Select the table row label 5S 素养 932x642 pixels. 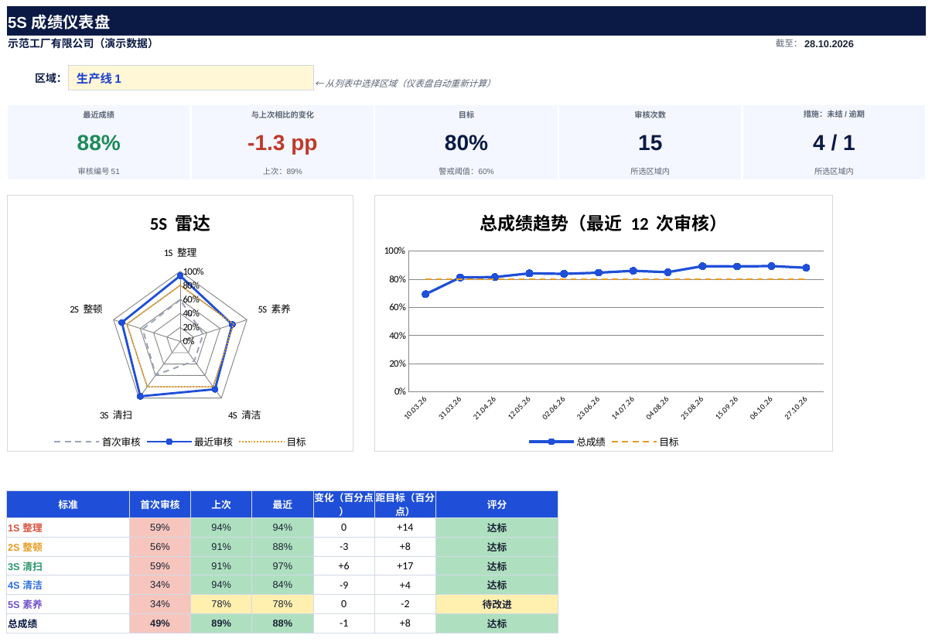pyautogui.click(x=26, y=605)
